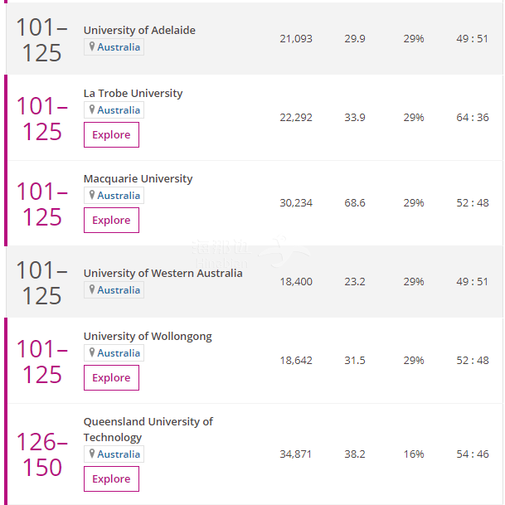Open the La Trobe University link
Image resolution: width=505 pixels, height=505 pixels.
[133, 94]
